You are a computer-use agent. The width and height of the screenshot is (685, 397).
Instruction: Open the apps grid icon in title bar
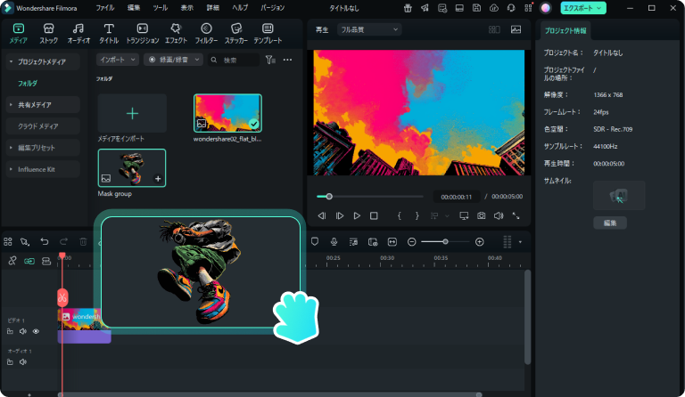[x=529, y=8]
